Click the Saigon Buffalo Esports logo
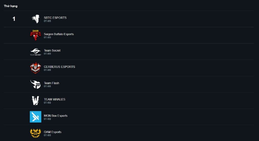 [35, 35]
